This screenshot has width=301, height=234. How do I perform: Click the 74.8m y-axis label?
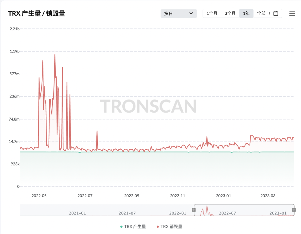pyautogui.click(x=14, y=119)
